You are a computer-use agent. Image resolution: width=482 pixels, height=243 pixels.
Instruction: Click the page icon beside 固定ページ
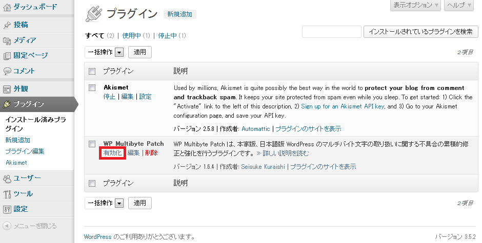tap(7, 56)
